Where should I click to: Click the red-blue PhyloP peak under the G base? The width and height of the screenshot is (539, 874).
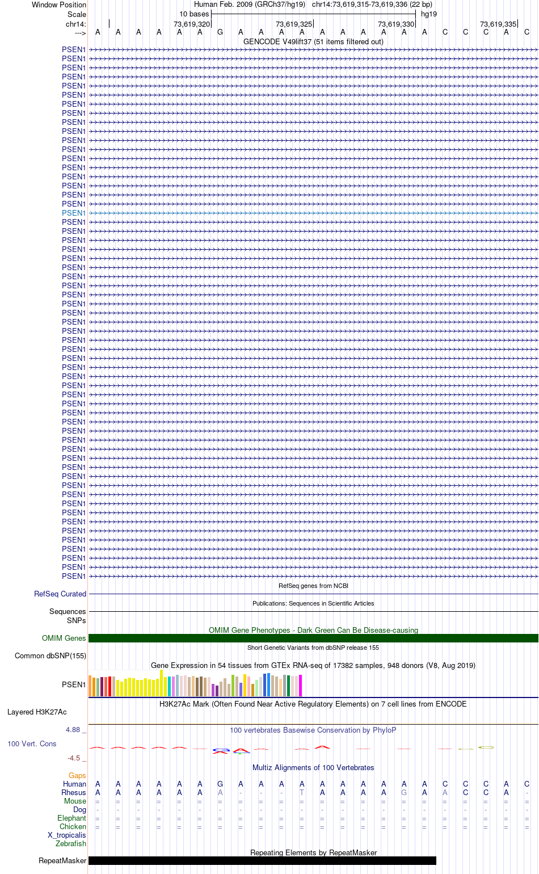(220, 750)
